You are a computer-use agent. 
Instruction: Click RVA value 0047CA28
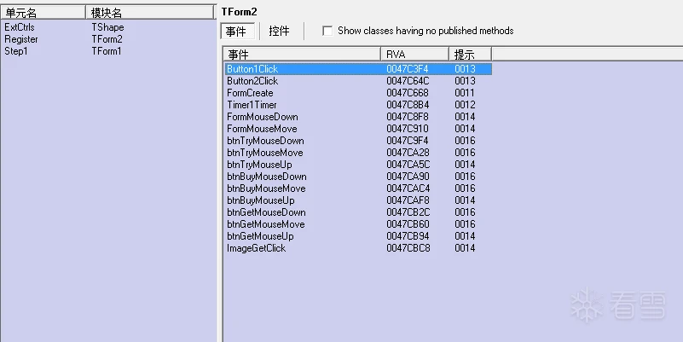[x=408, y=153]
